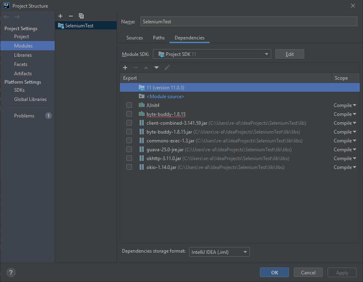Select Modules in the settings sidebar

pos(27,46)
